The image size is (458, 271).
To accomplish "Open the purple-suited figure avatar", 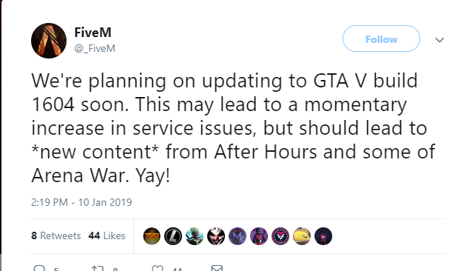I will [259, 236].
